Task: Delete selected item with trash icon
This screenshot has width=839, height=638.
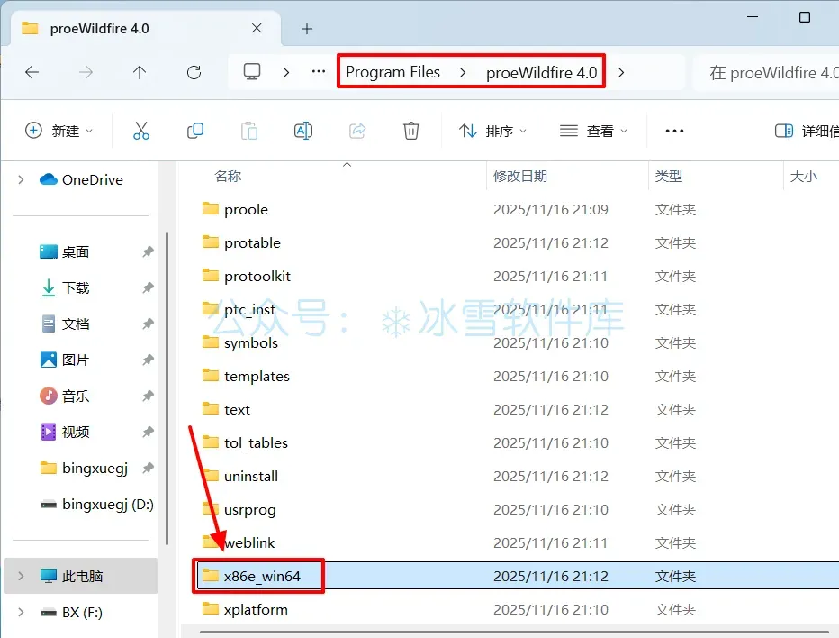Action: [x=410, y=131]
